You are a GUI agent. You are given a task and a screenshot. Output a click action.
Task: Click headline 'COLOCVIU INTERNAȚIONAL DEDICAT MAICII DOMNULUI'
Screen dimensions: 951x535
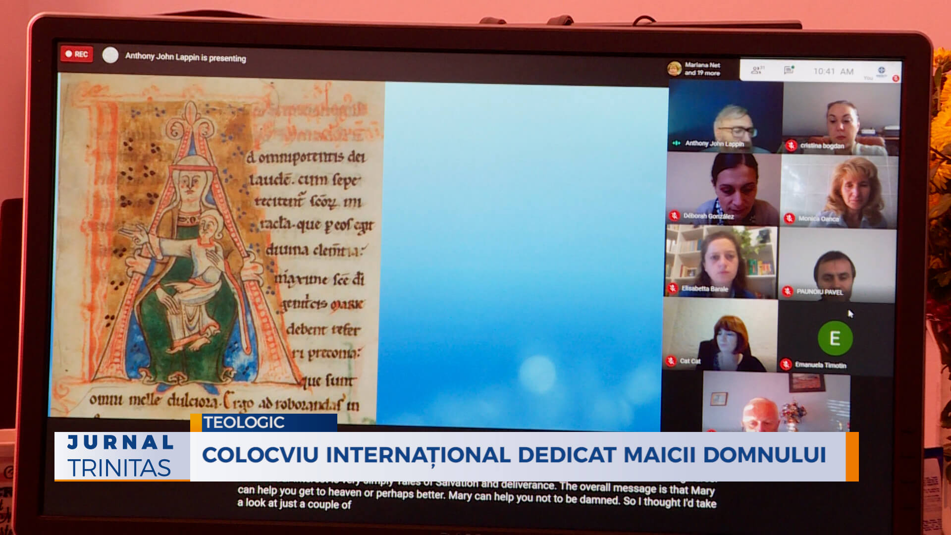coord(514,455)
